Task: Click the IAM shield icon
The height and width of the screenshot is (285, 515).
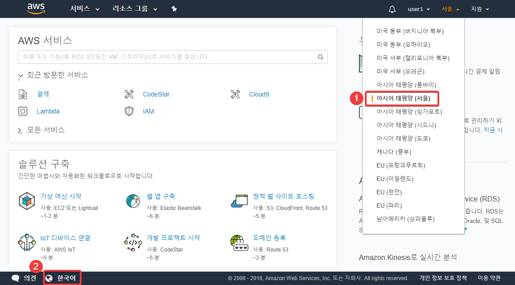Action: tap(129, 111)
